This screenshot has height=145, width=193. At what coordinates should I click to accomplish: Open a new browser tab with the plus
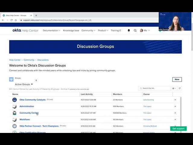click(36, 15)
